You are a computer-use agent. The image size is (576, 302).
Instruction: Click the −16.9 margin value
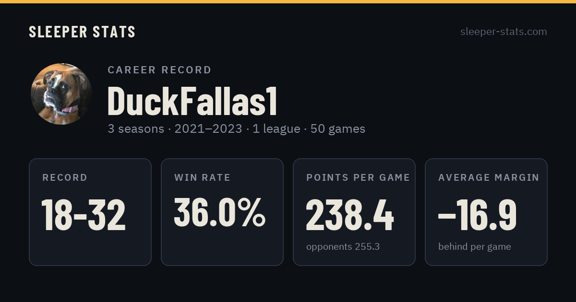pos(478,215)
